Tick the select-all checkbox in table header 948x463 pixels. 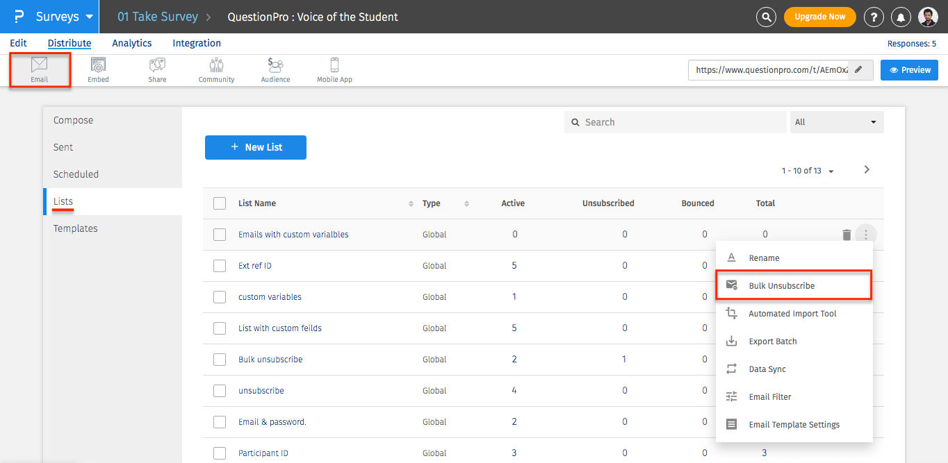[220, 203]
